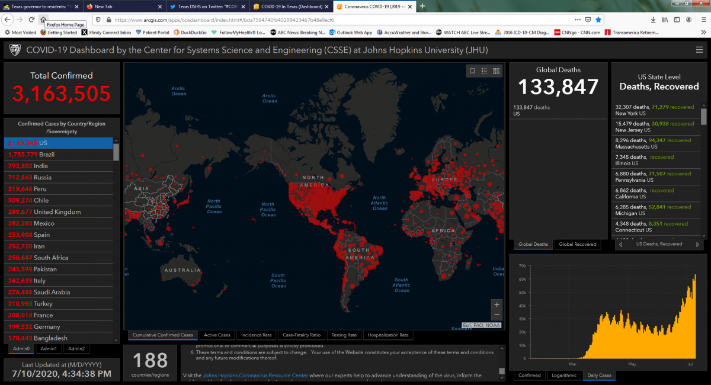Switch chart to Logarithmic tab
The image size is (711, 385).
tap(563, 376)
